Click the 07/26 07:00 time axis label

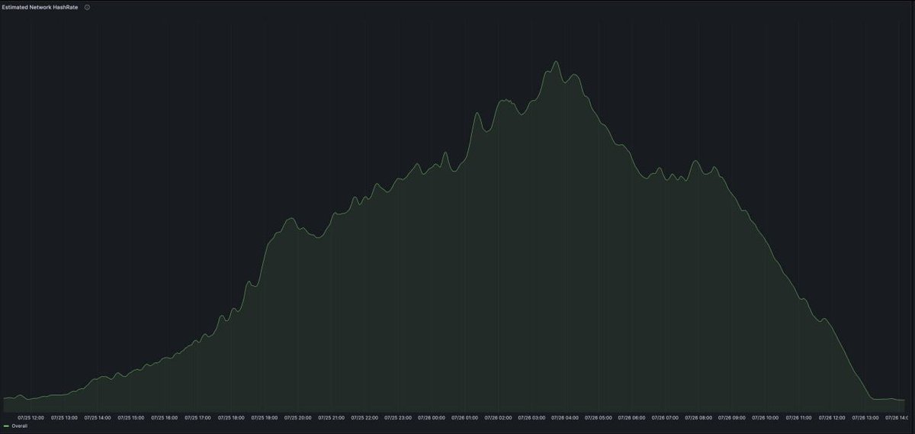click(665, 417)
